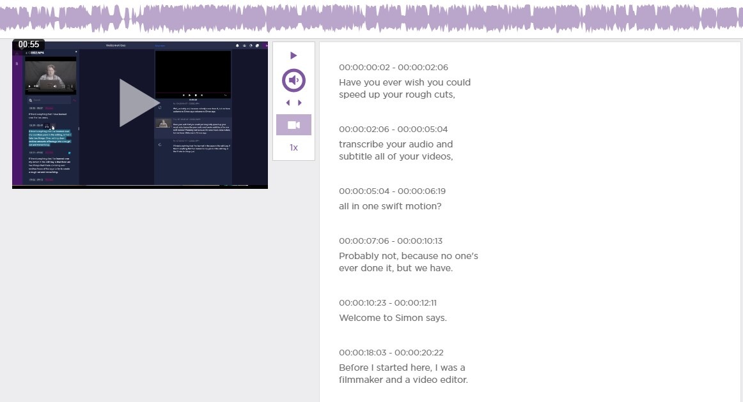743x402 pixels.
Task: Toggle the camera video view button
Action: coord(293,124)
